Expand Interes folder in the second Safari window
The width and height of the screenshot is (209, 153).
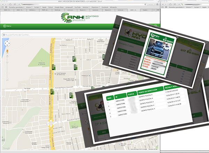189,7
